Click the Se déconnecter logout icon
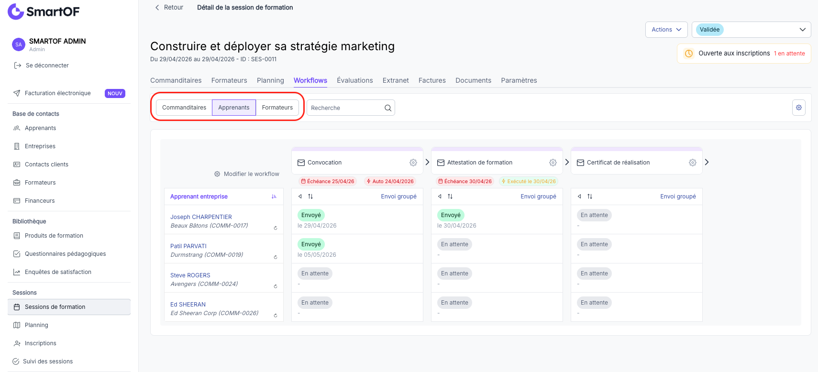 (18, 66)
